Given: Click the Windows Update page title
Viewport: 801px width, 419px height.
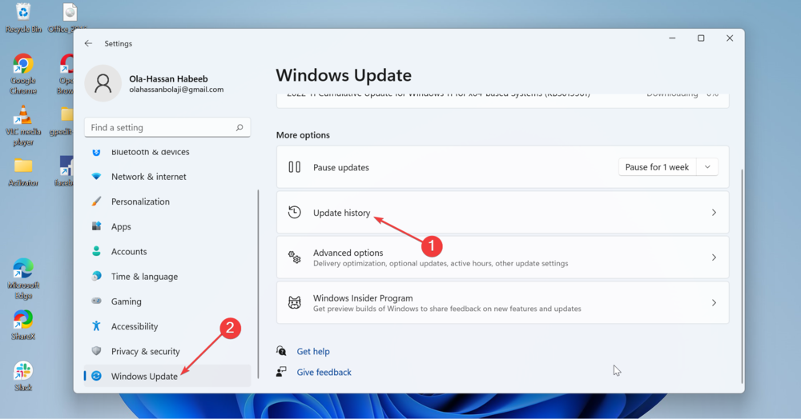Looking at the screenshot, I should (x=344, y=75).
